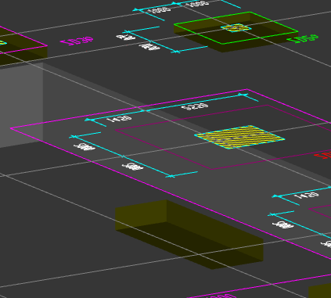Viewport: 331px width, 298px height.
Task: Click the gray wall face at left
Action: (21, 104)
